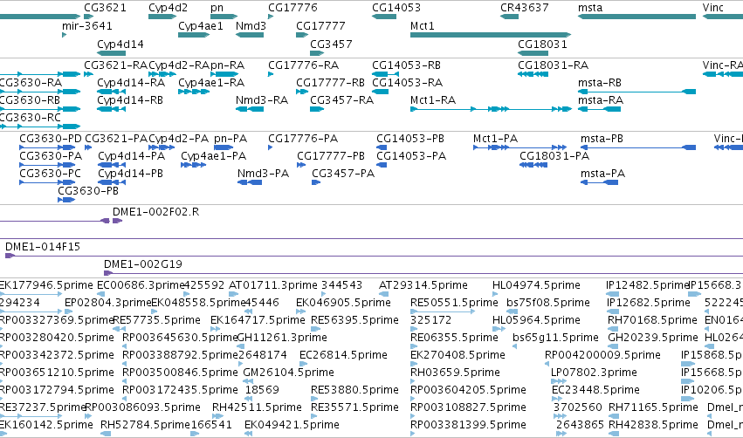Click transcript pn-RA

point(228,65)
